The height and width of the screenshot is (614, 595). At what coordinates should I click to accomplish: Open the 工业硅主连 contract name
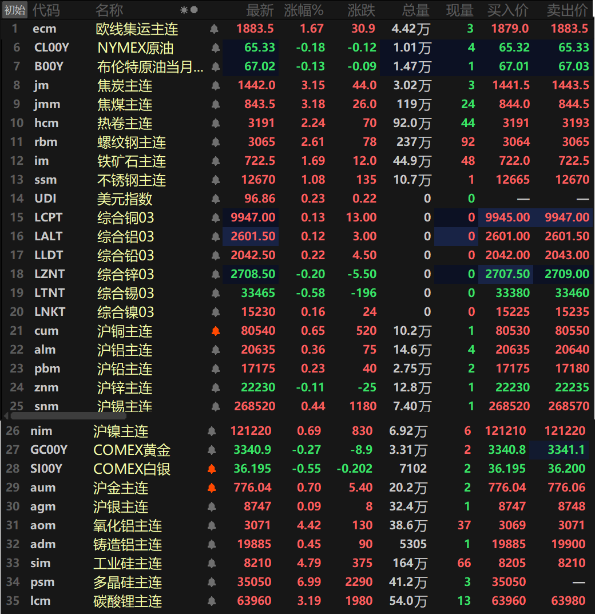[x=128, y=564]
